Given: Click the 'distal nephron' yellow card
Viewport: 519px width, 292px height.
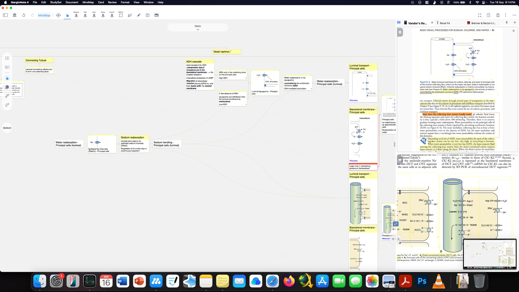Looking at the screenshot, I should 226,52.
